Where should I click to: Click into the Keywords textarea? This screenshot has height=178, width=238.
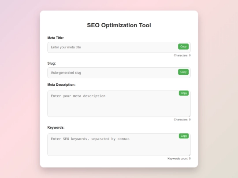119,145
